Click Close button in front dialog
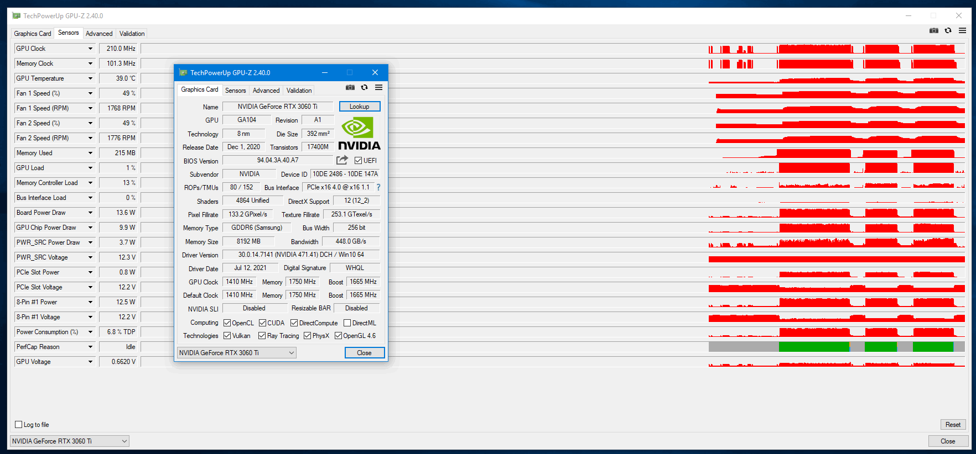Image resolution: width=976 pixels, height=454 pixels. point(365,353)
